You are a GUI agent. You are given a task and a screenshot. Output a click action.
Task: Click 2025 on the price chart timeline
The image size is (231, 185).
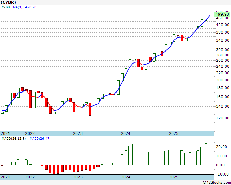[174, 133]
